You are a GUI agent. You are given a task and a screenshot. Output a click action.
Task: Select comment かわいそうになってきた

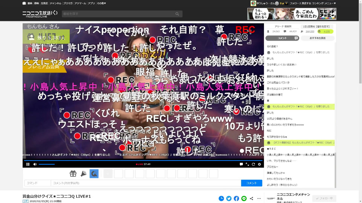tap(279, 179)
